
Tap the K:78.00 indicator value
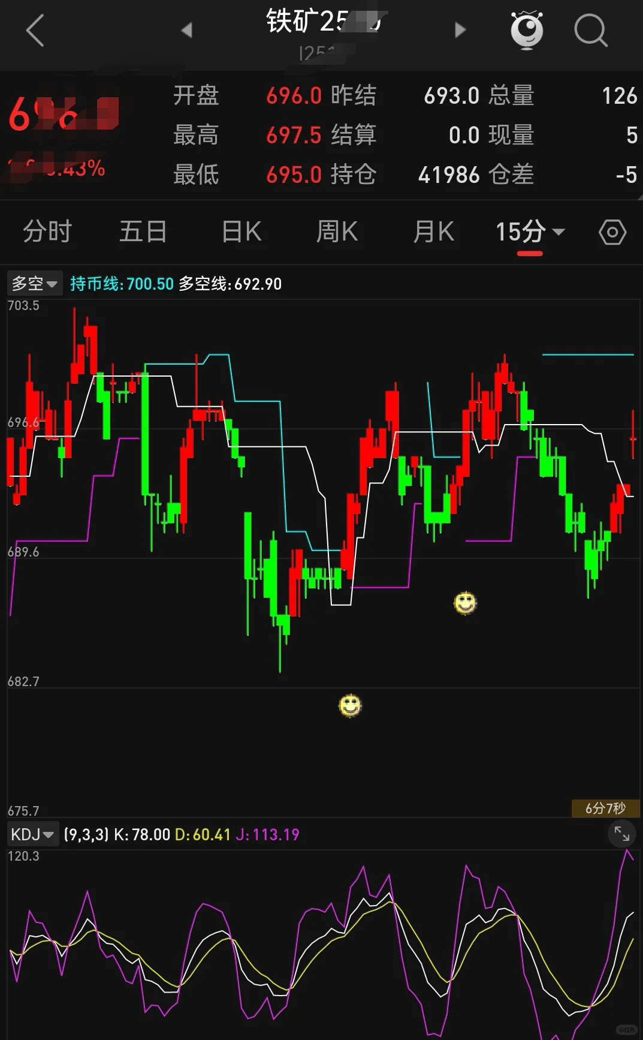142,834
